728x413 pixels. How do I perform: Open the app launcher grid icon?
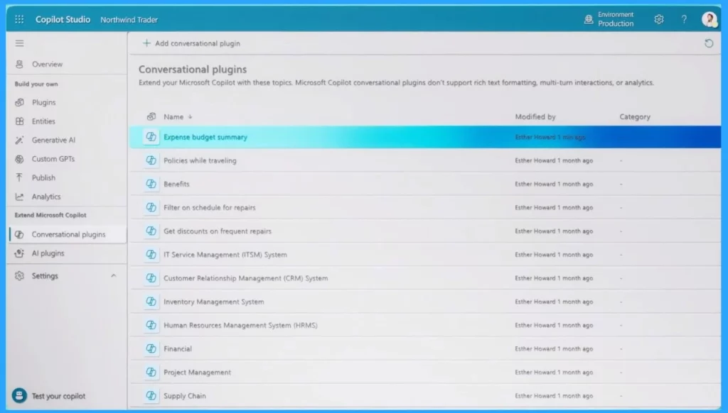pos(19,19)
